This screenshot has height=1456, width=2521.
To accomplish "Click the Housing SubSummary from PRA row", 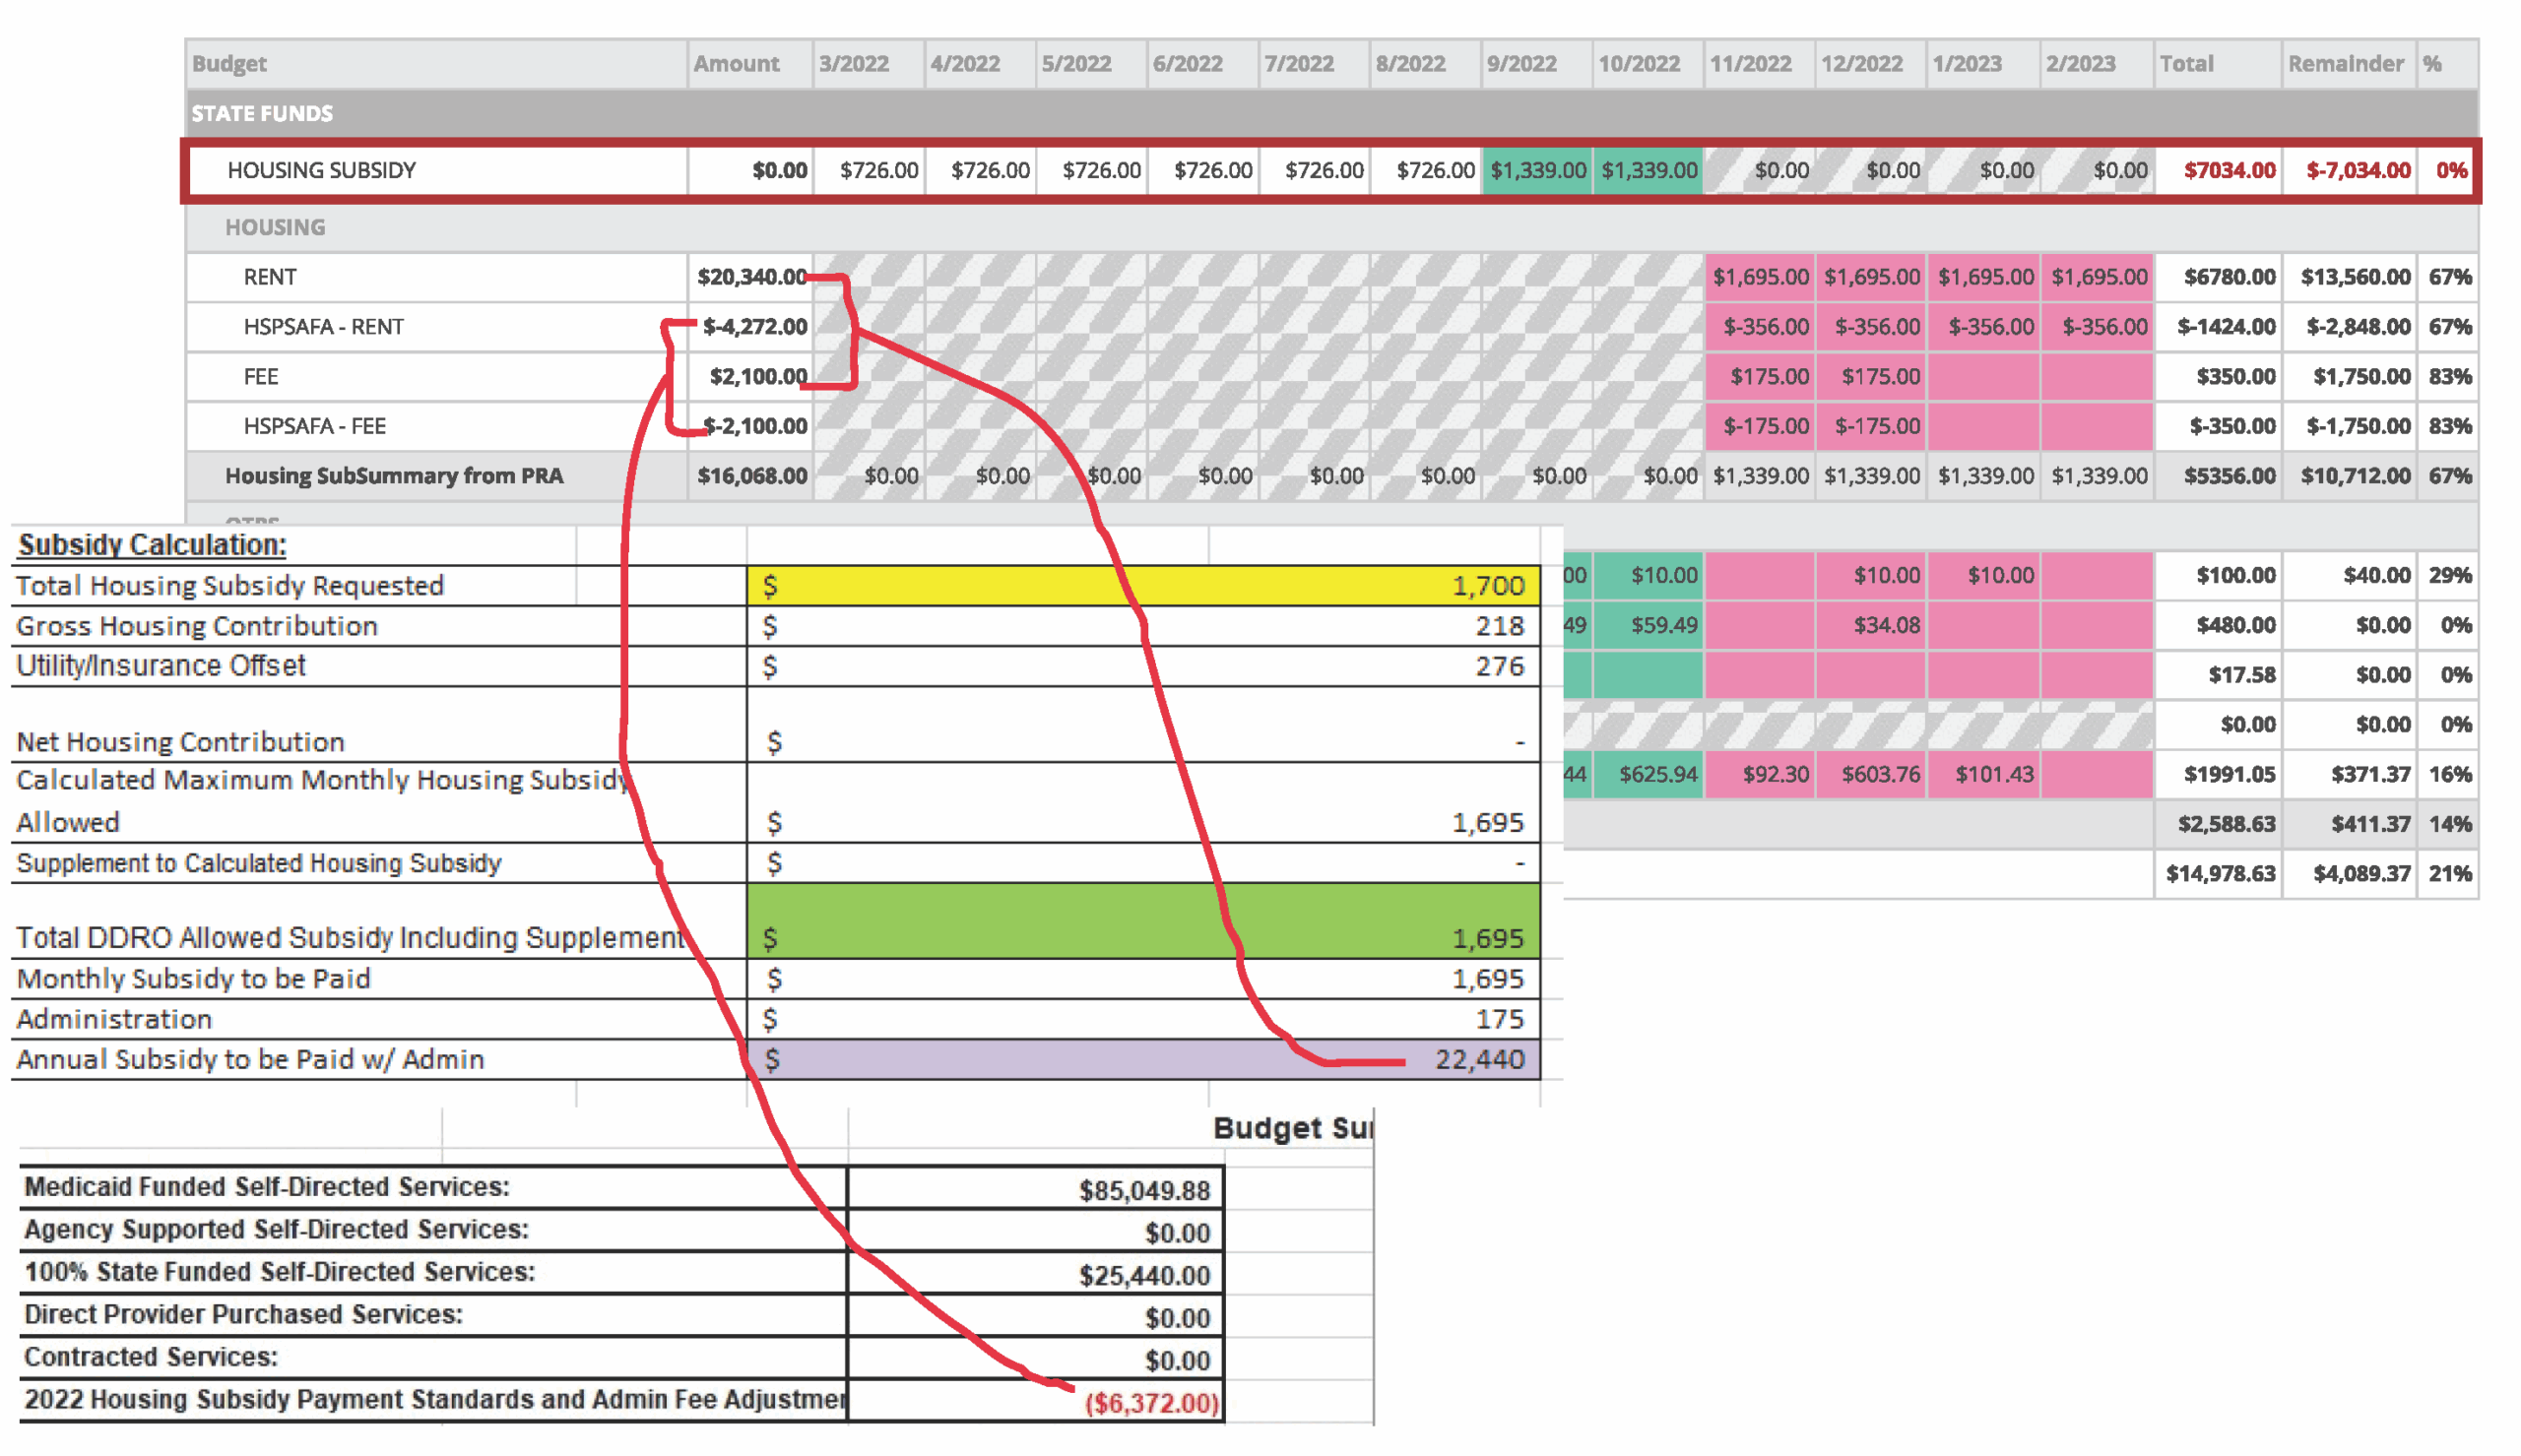I will click(396, 476).
